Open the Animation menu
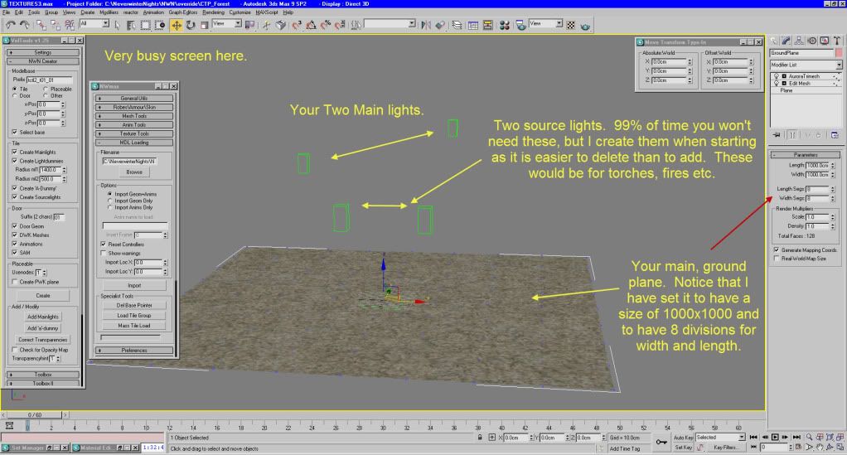847x455 pixels. pyautogui.click(x=153, y=12)
